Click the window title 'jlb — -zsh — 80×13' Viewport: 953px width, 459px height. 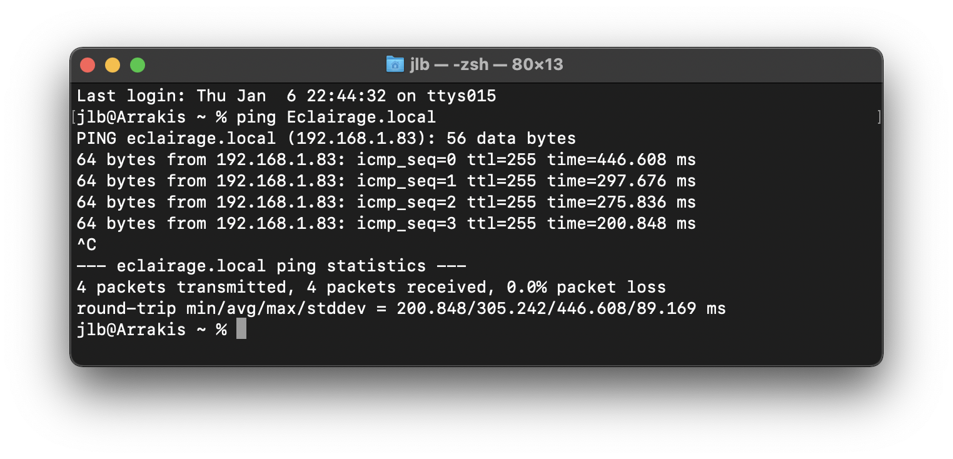[x=487, y=64]
